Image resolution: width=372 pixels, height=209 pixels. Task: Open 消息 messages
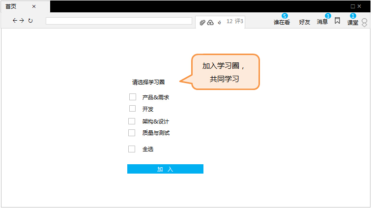[x=322, y=22]
